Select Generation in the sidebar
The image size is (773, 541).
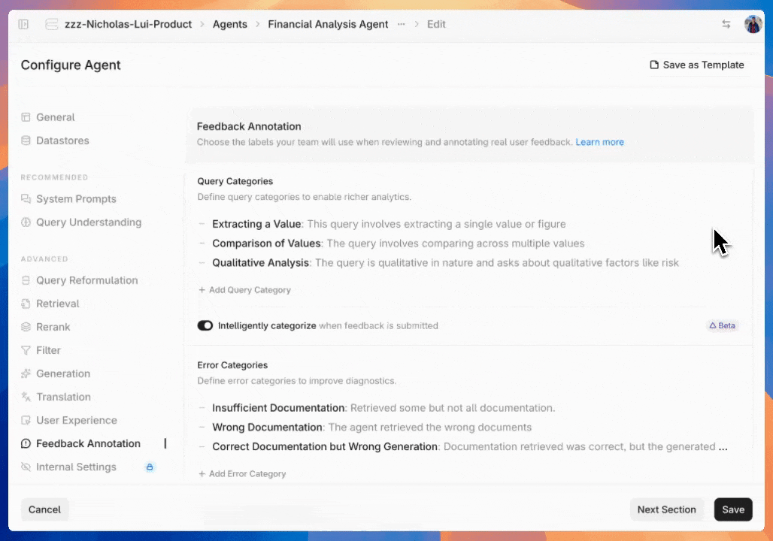click(x=63, y=373)
